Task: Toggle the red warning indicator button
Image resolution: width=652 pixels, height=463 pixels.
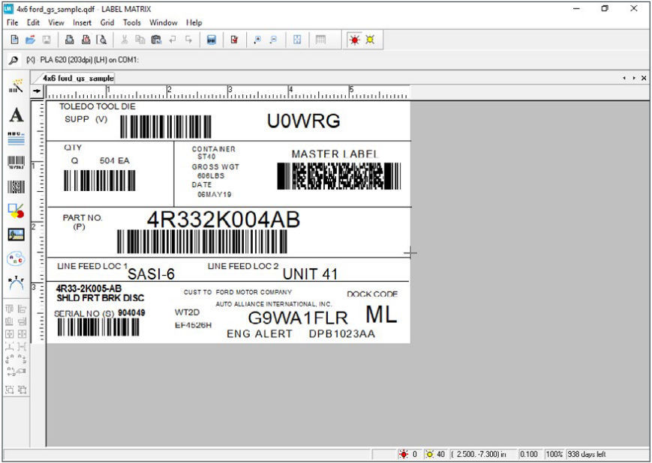Action: tap(354, 40)
